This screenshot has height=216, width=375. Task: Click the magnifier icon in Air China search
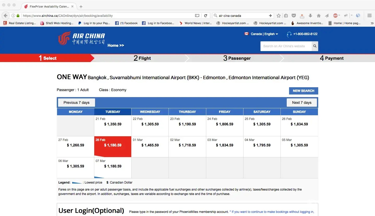tap(315, 46)
